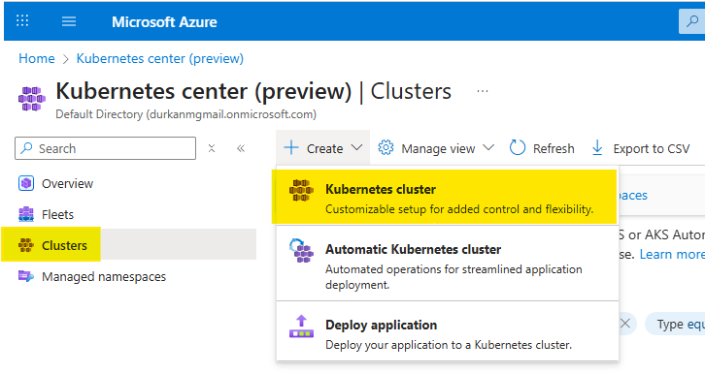Open the Azure app launcher grid icon
This screenshot has width=705, height=374.
22,20
